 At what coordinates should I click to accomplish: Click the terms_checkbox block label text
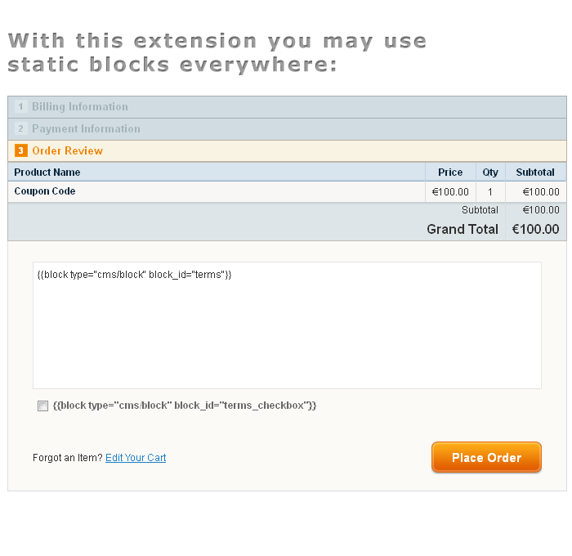coord(185,406)
